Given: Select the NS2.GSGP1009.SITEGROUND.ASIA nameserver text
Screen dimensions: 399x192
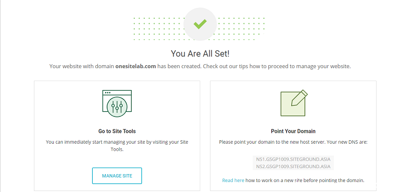Looking at the screenshot, I should click(x=293, y=167).
